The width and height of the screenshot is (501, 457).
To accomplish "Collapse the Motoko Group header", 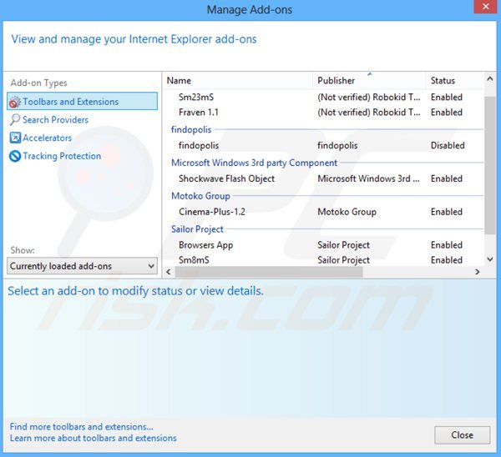I will click(x=200, y=196).
